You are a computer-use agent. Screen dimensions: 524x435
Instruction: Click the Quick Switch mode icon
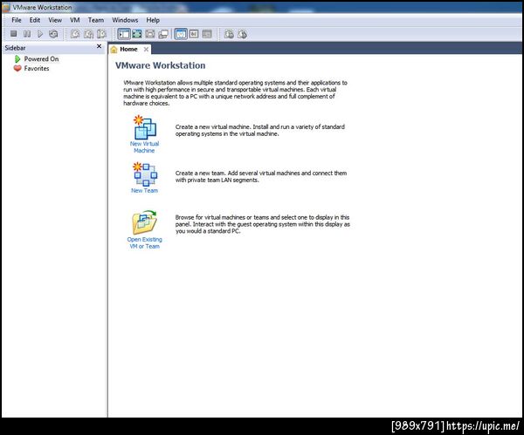(150, 34)
